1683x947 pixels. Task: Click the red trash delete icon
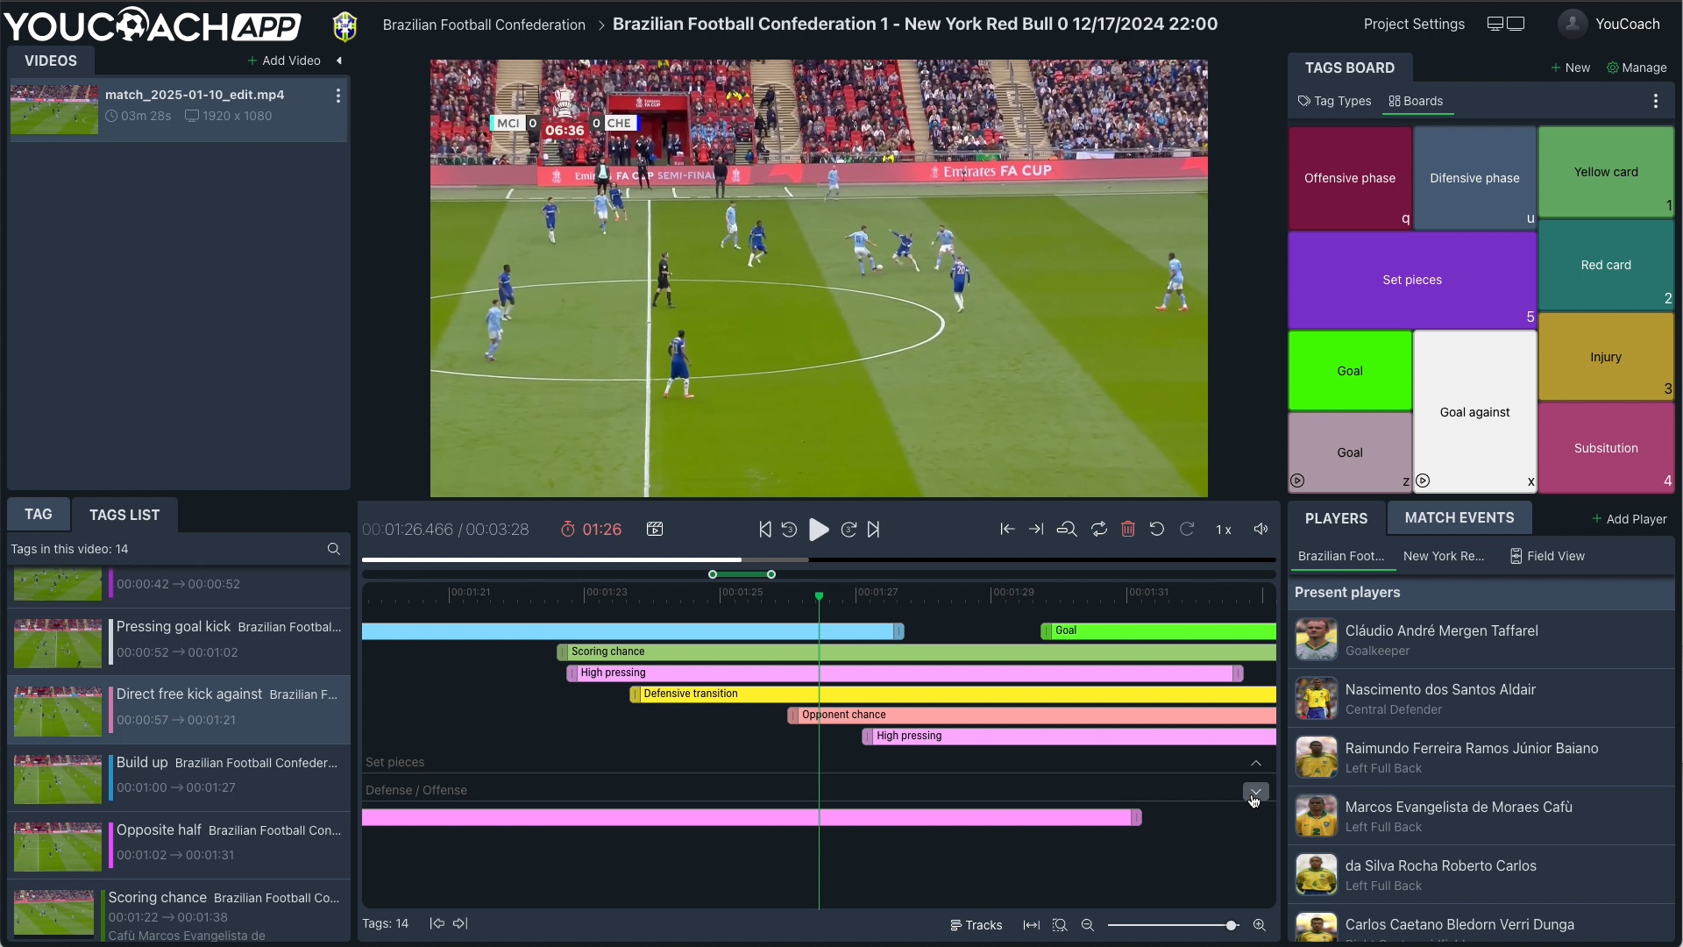[x=1128, y=530]
